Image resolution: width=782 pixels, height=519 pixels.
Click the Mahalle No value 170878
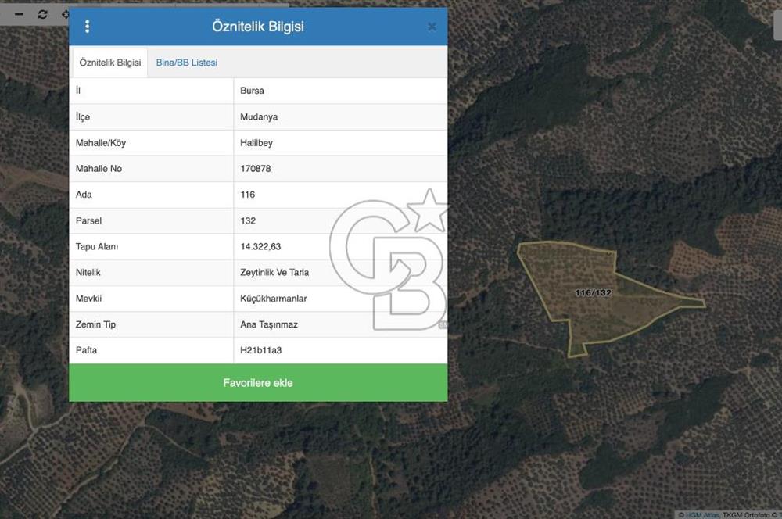256,169
